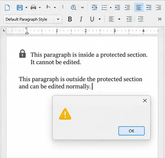Click the Default Paragraph Style field

33,19
